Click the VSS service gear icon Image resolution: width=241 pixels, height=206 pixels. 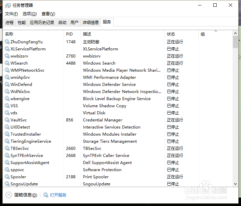7,106
